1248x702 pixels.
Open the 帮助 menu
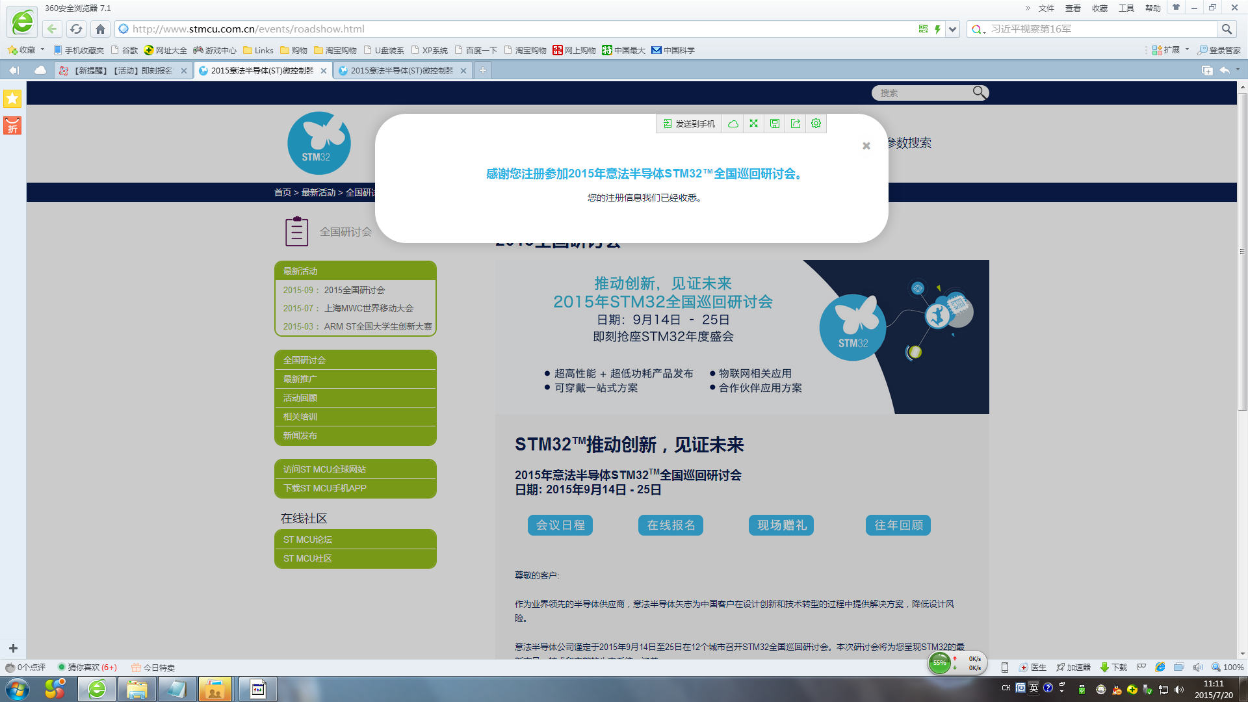click(x=1152, y=8)
